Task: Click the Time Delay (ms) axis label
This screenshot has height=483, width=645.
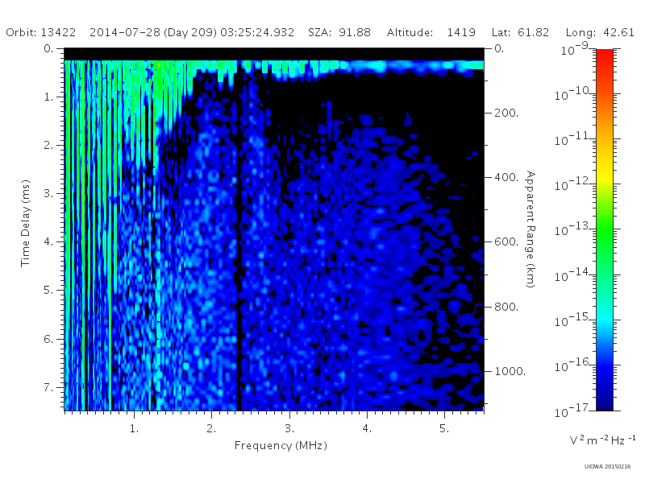Action: tap(26, 223)
